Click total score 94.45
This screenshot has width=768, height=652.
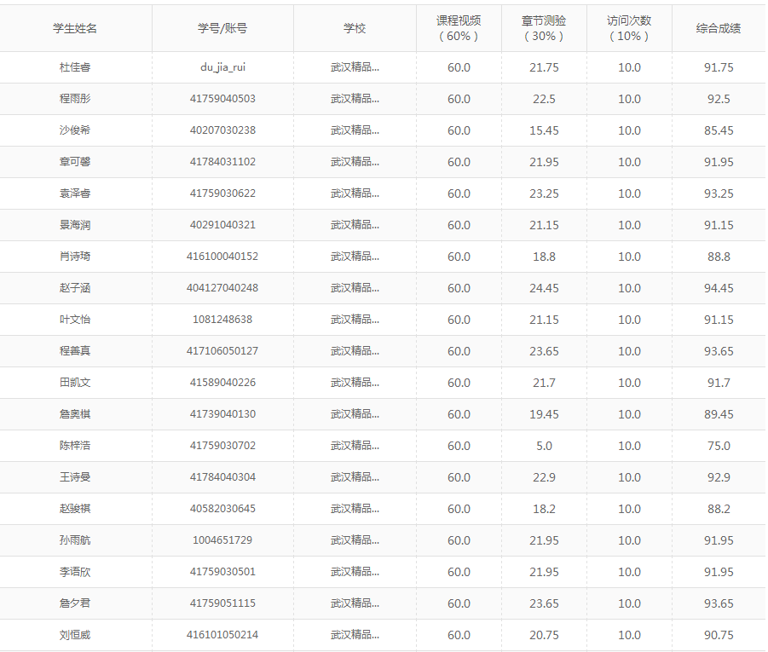coord(719,288)
